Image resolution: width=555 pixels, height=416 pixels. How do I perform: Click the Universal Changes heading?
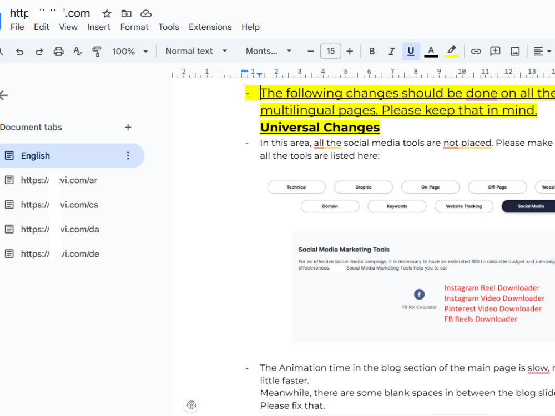pos(320,128)
